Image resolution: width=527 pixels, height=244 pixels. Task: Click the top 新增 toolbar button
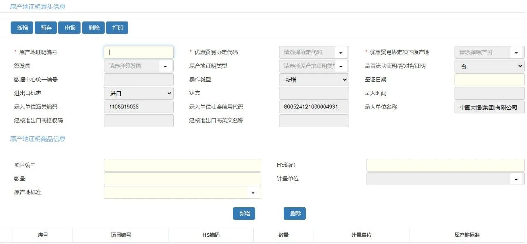(22, 28)
